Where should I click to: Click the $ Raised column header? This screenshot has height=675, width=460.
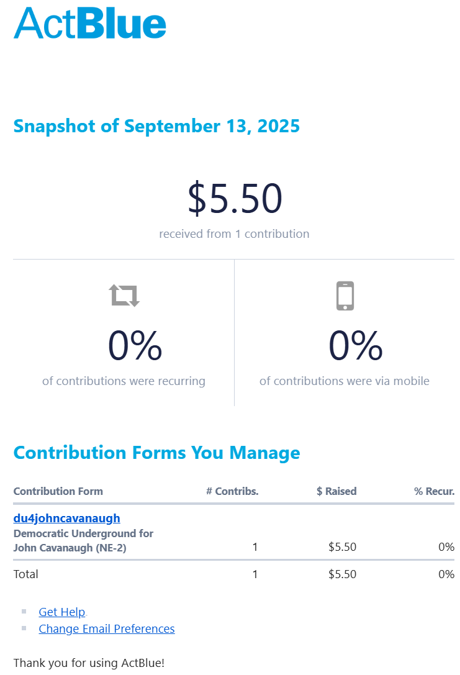point(336,491)
